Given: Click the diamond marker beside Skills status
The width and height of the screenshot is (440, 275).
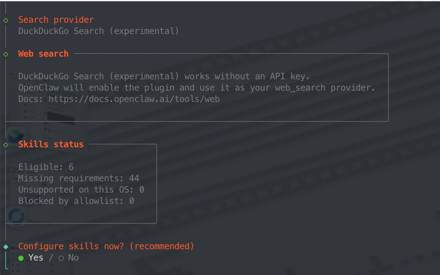Looking at the screenshot, I should pos(6,145).
